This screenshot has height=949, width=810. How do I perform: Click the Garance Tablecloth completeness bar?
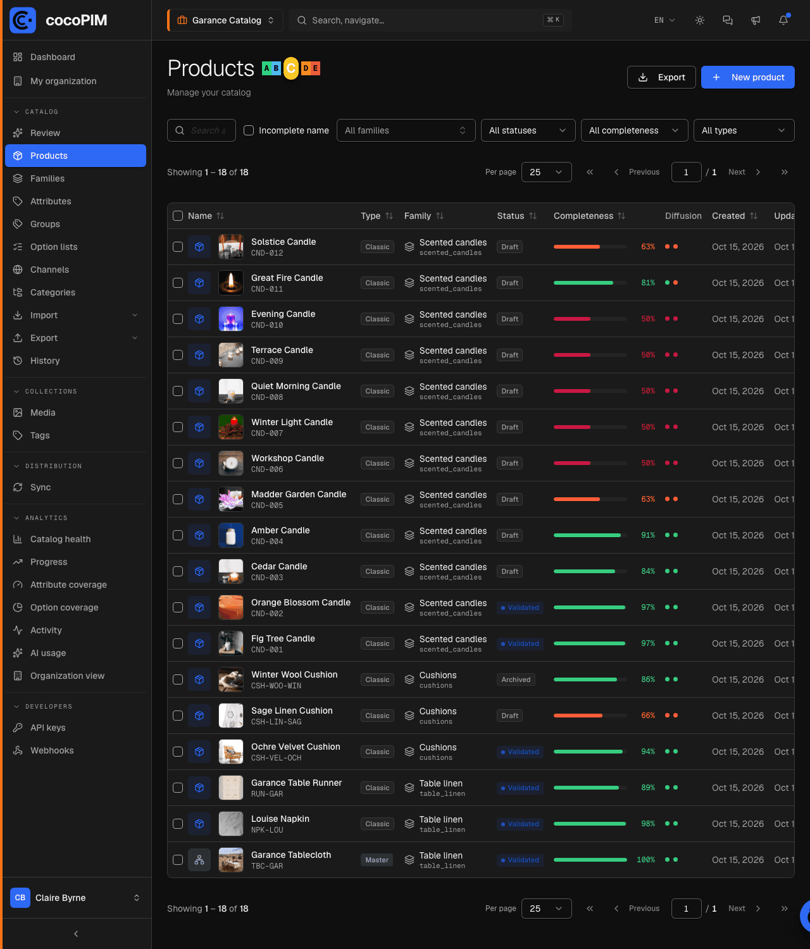pyautogui.click(x=590, y=860)
